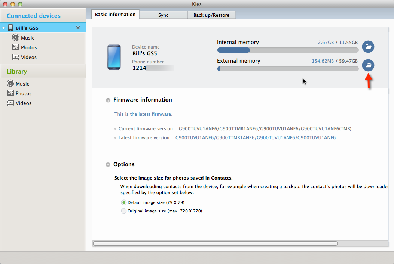Click the Connected devices header

34,16
